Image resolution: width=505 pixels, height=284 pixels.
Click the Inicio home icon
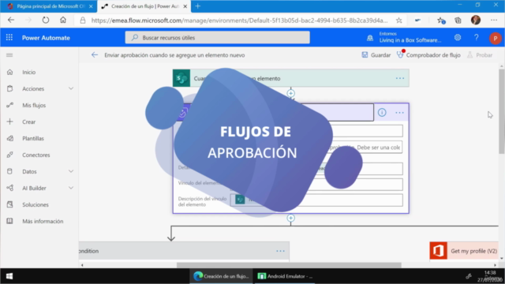click(x=9, y=72)
